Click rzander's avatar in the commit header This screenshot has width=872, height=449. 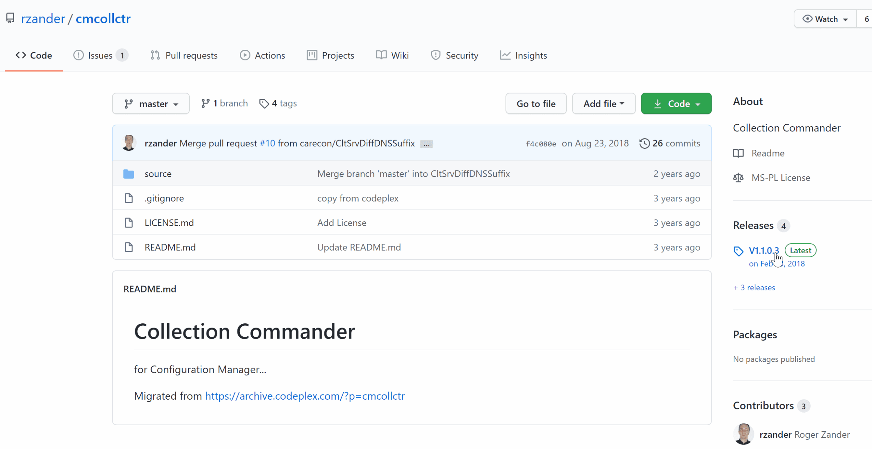click(x=129, y=143)
